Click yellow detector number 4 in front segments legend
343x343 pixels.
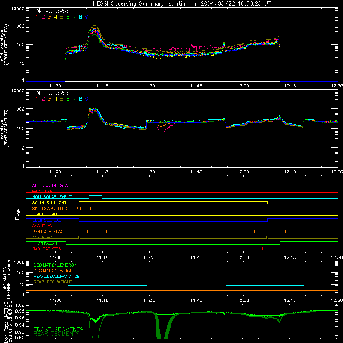click(x=56, y=17)
